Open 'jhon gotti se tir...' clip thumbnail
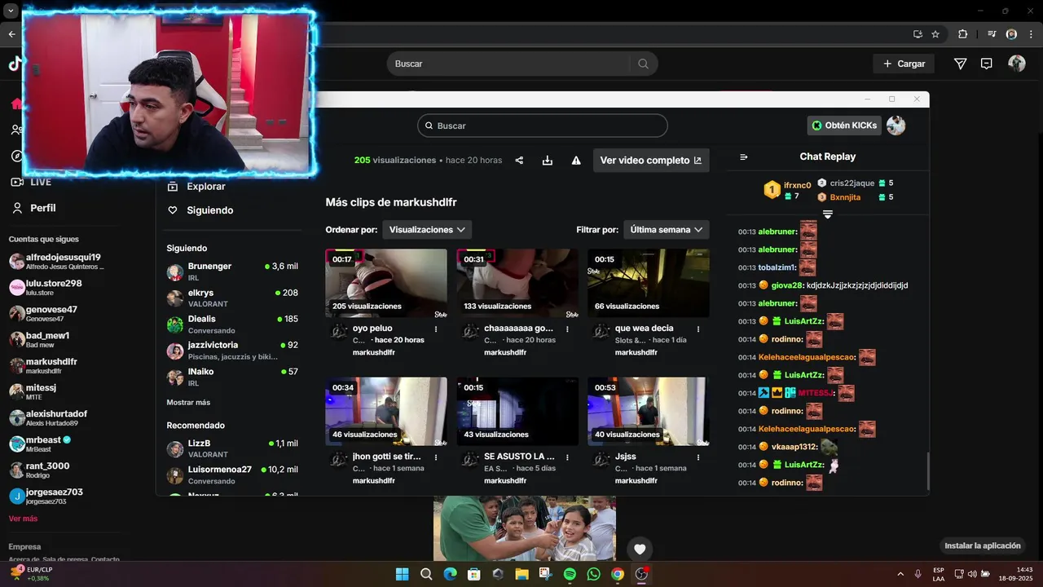Screen dimensions: 1043x587 pyautogui.click(x=386, y=411)
